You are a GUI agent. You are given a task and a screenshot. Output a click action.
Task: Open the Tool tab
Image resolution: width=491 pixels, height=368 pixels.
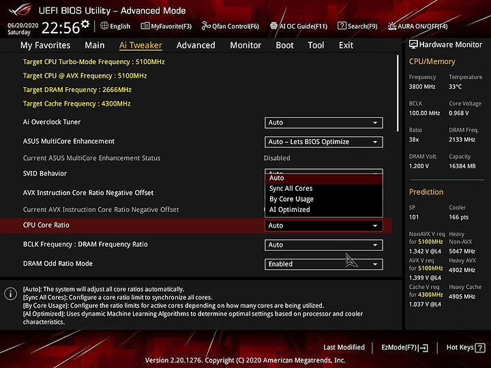316,46
